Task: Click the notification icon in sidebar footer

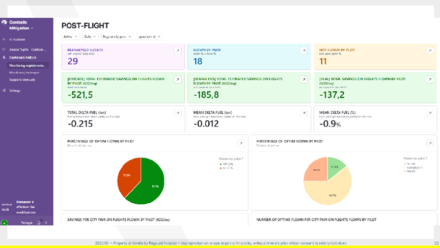Action: 40,222
